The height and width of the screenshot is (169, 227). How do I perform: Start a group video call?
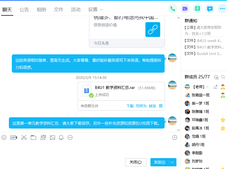(185, 9)
